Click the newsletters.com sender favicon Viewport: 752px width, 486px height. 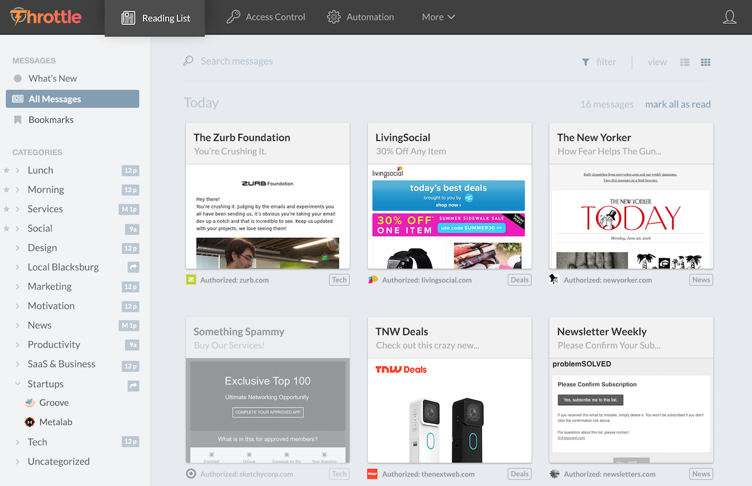point(555,474)
